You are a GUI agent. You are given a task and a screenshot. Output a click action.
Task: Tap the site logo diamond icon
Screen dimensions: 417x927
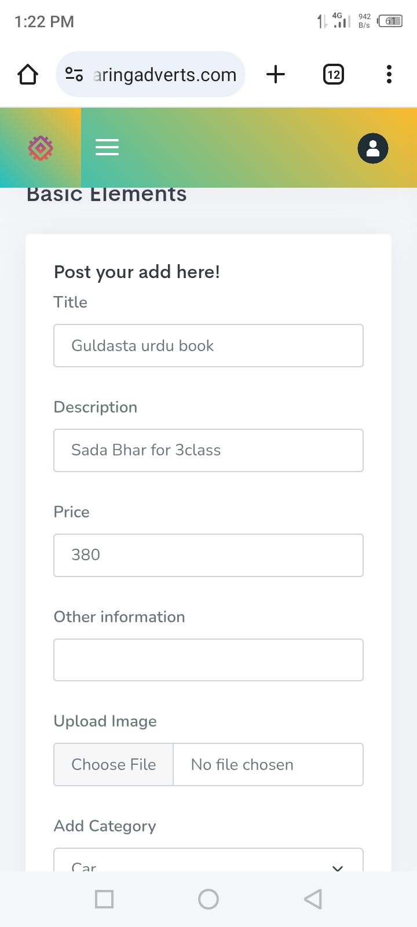click(x=41, y=148)
